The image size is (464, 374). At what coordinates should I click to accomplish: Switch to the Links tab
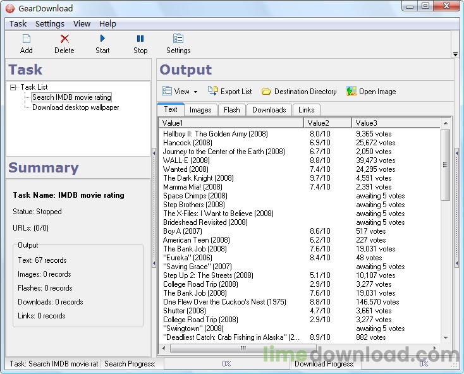click(x=306, y=110)
